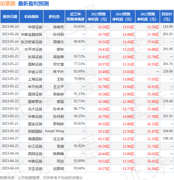Click the 目标价 column header

pyautogui.click(x=167, y=17)
